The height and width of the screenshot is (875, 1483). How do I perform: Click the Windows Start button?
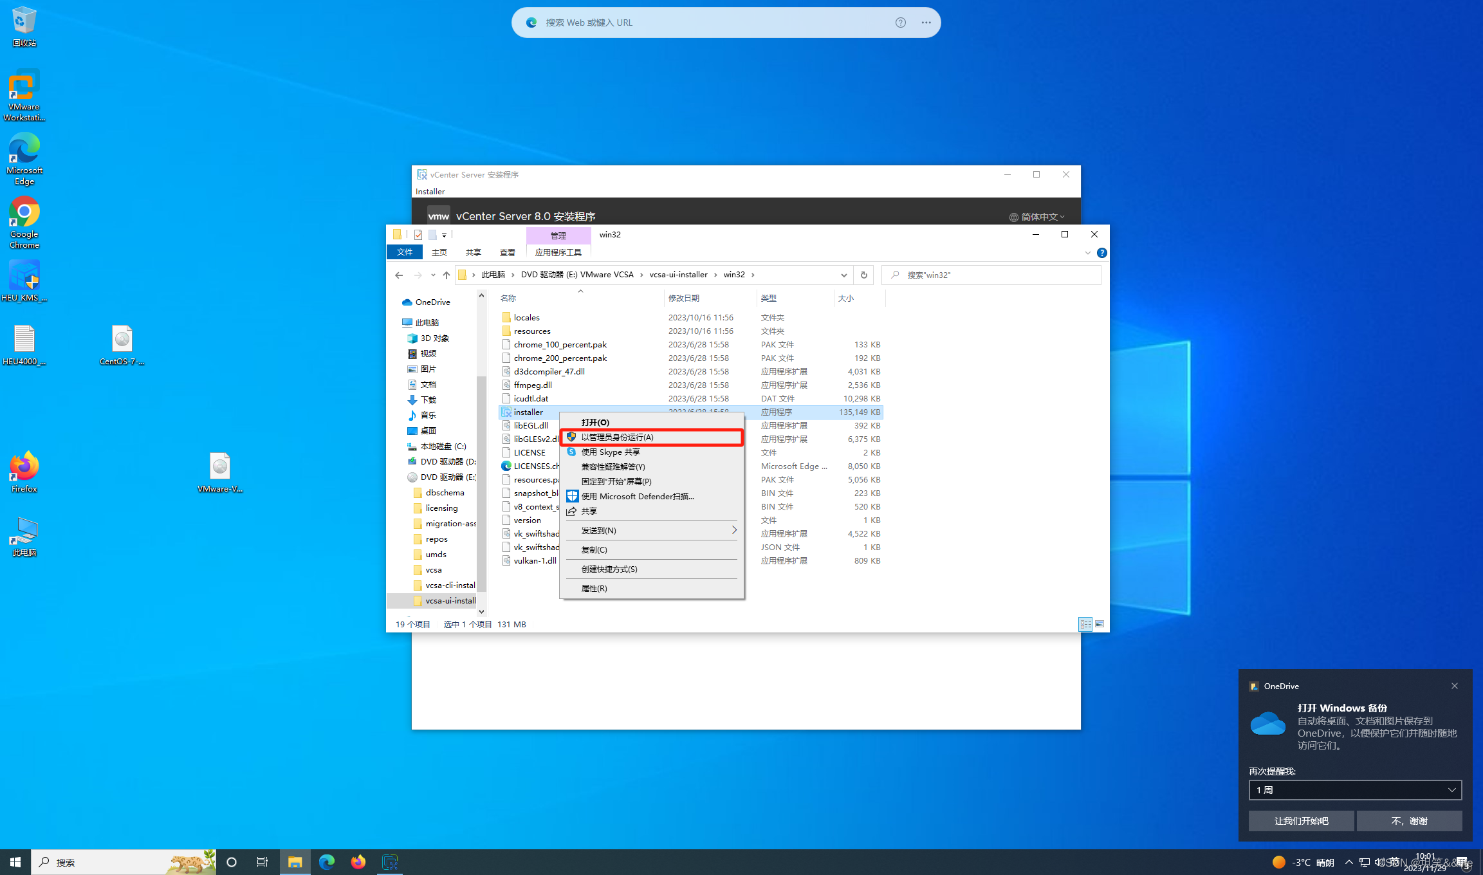15,862
